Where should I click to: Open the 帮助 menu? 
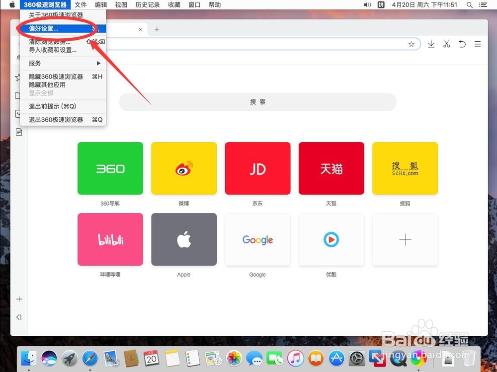pyautogui.click(x=215, y=5)
